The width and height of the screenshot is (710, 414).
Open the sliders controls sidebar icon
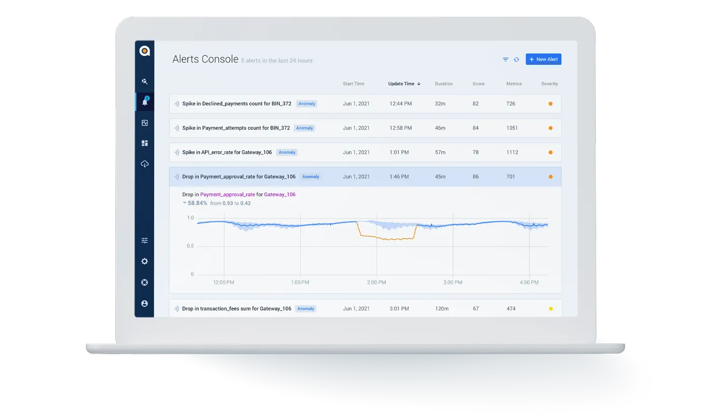pyautogui.click(x=145, y=240)
